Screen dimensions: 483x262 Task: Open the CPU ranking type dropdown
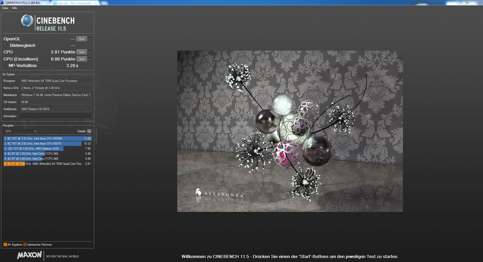point(21,131)
